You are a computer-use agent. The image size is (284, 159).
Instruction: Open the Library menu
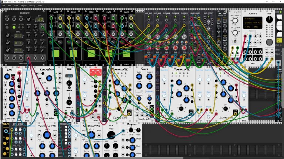[32, 6]
